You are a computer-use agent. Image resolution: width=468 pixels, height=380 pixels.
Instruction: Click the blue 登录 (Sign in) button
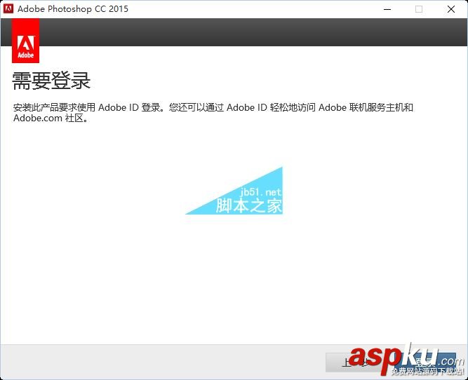[424, 362]
